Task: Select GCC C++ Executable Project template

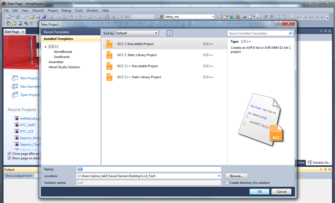Action: [165, 66]
